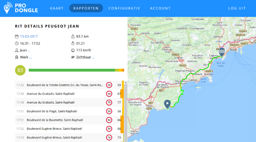
Task: Click the 83 trip score badge
Action: coord(20,70)
